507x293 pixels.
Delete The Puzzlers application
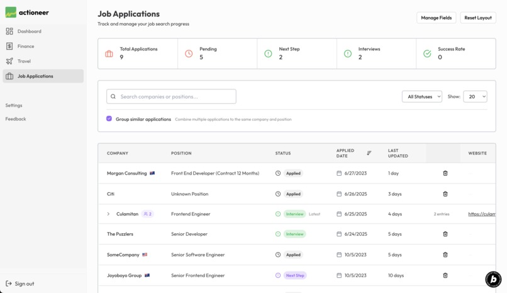[x=445, y=234]
